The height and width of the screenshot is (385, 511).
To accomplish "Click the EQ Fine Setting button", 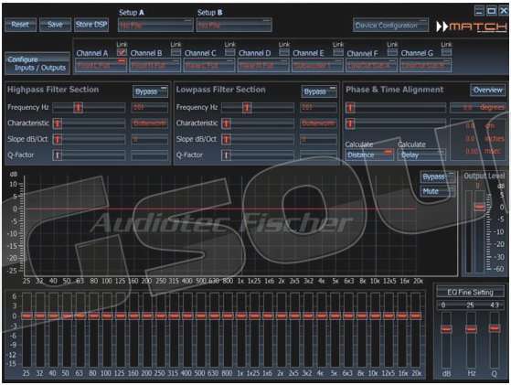I will click(470, 293).
